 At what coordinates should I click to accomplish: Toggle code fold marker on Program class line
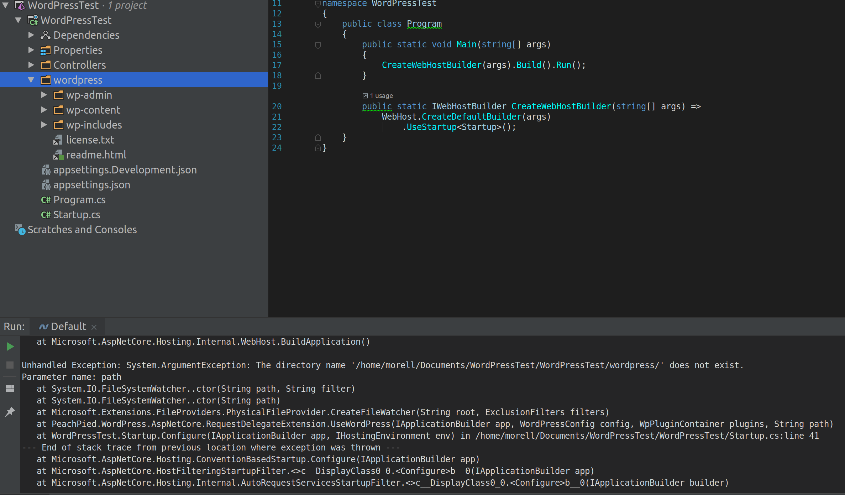(318, 24)
